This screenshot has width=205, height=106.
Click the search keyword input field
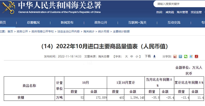pyautogui.click(x=179, y=4)
